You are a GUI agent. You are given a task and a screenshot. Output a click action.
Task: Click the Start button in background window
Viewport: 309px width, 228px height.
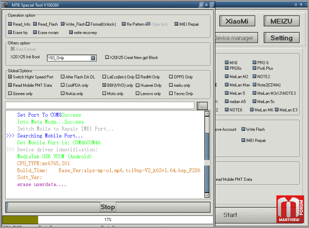[x=246, y=215]
